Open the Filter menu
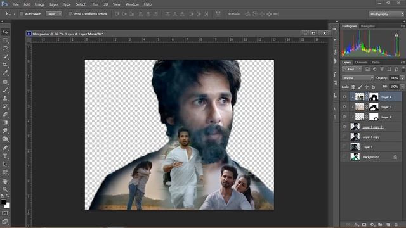 pos(95,4)
